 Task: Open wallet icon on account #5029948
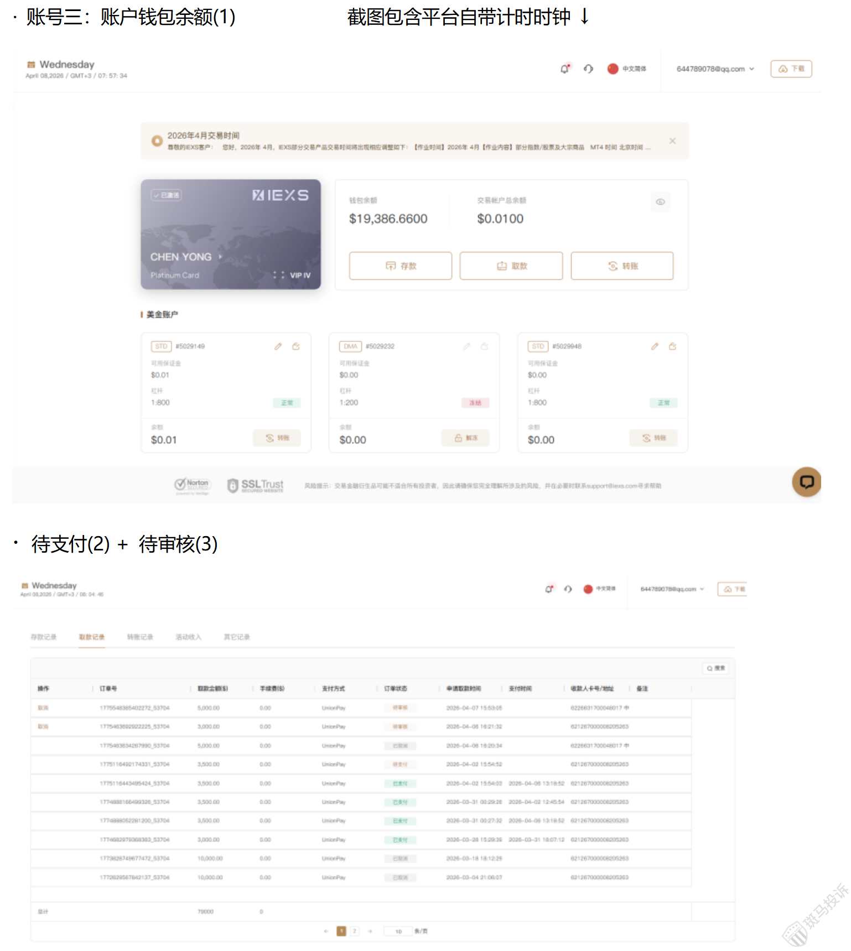(673, 346)
